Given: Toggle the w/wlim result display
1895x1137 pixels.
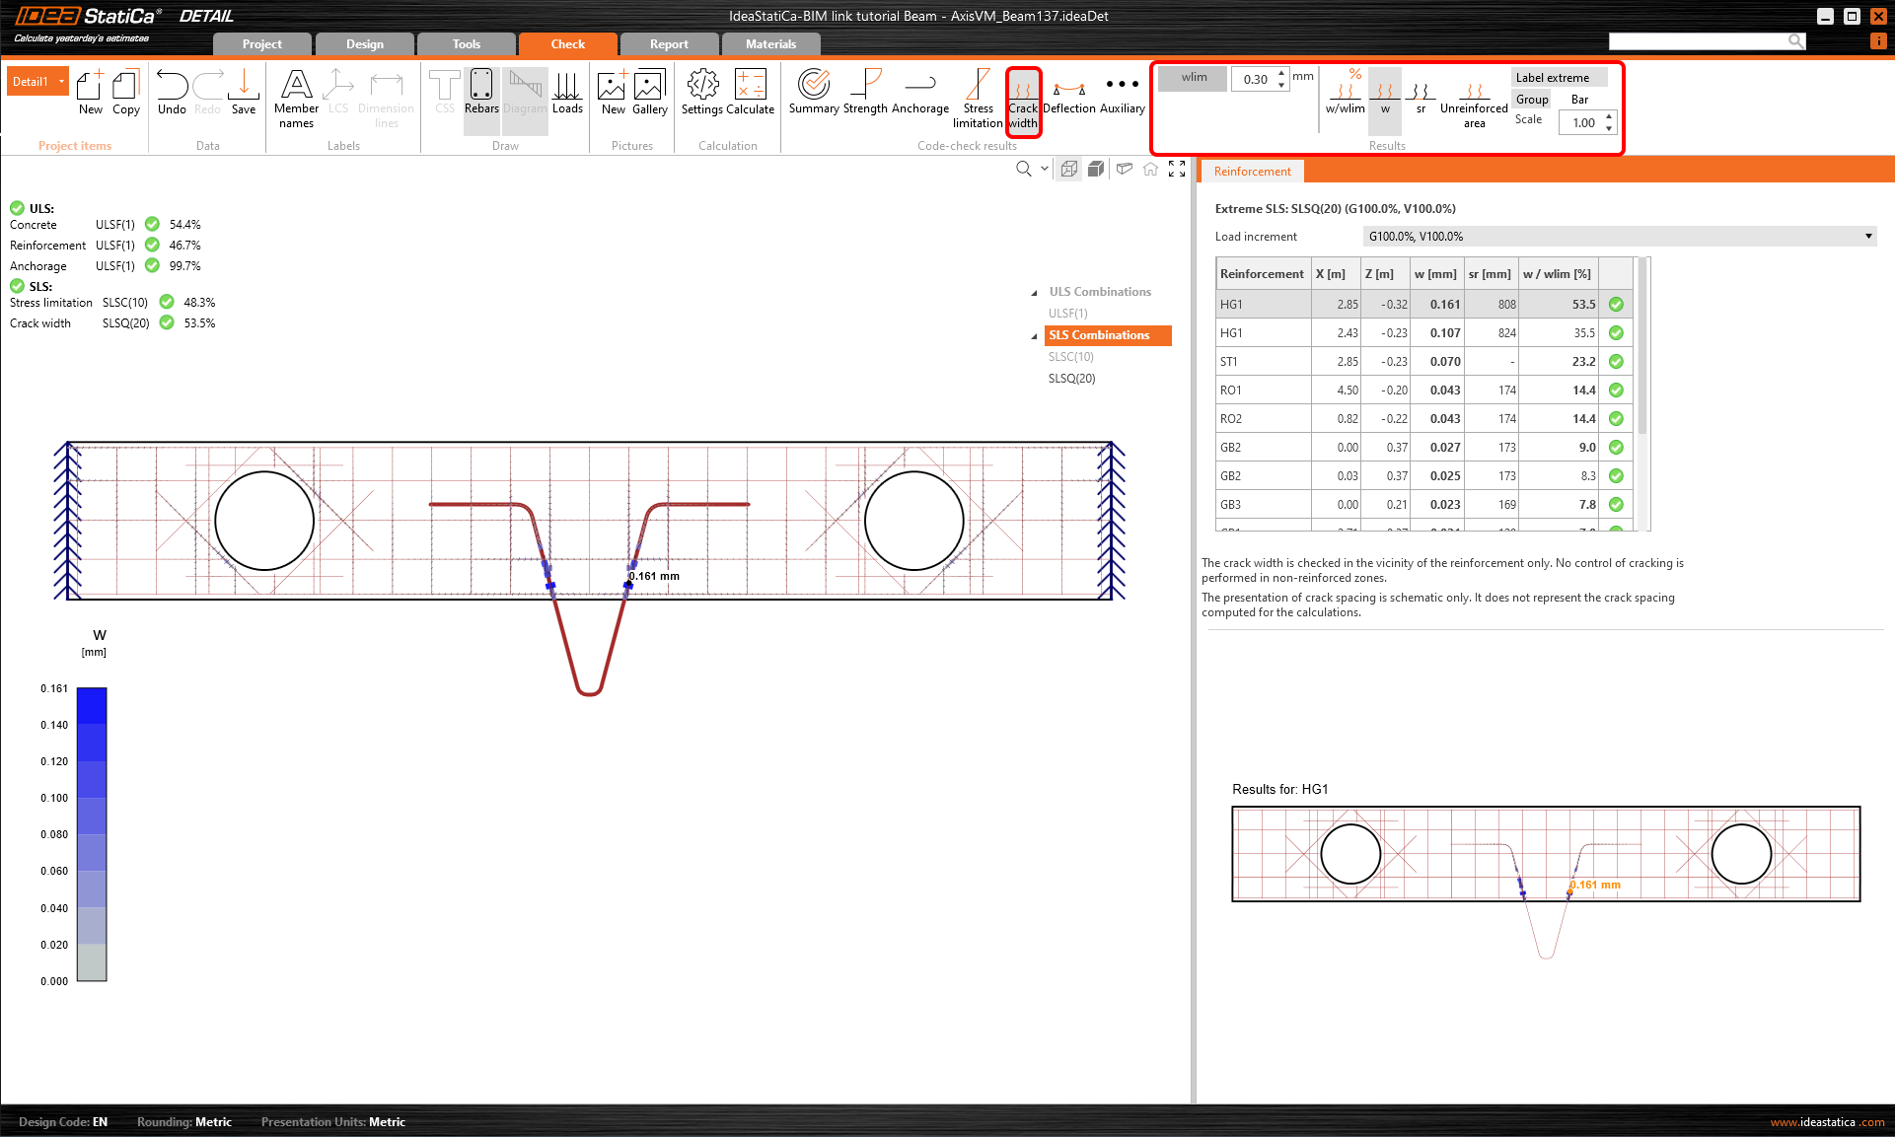Looking at the screenshot, I should click(1346, 94).
